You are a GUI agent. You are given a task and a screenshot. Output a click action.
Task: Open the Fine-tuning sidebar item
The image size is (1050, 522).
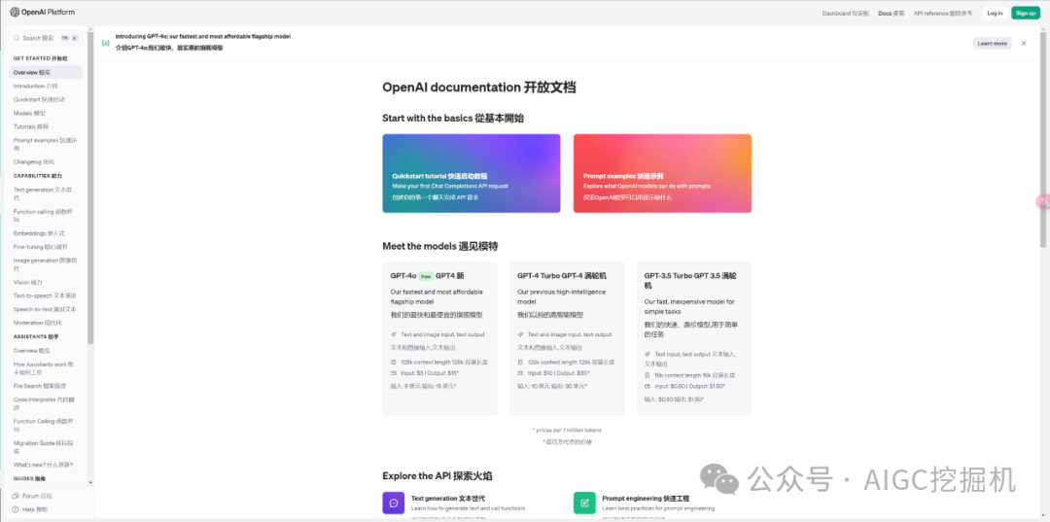40,247
